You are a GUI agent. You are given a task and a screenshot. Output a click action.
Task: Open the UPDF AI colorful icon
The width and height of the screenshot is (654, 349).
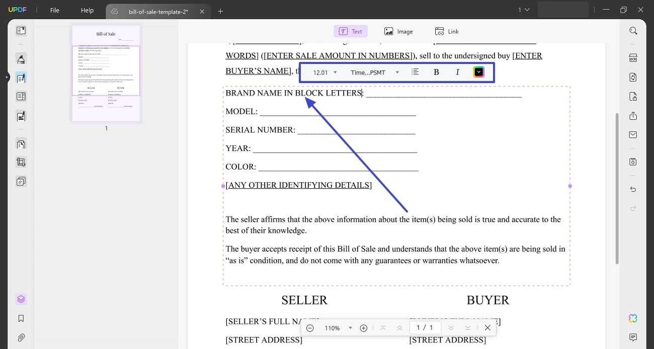click(x=633, y=318)
